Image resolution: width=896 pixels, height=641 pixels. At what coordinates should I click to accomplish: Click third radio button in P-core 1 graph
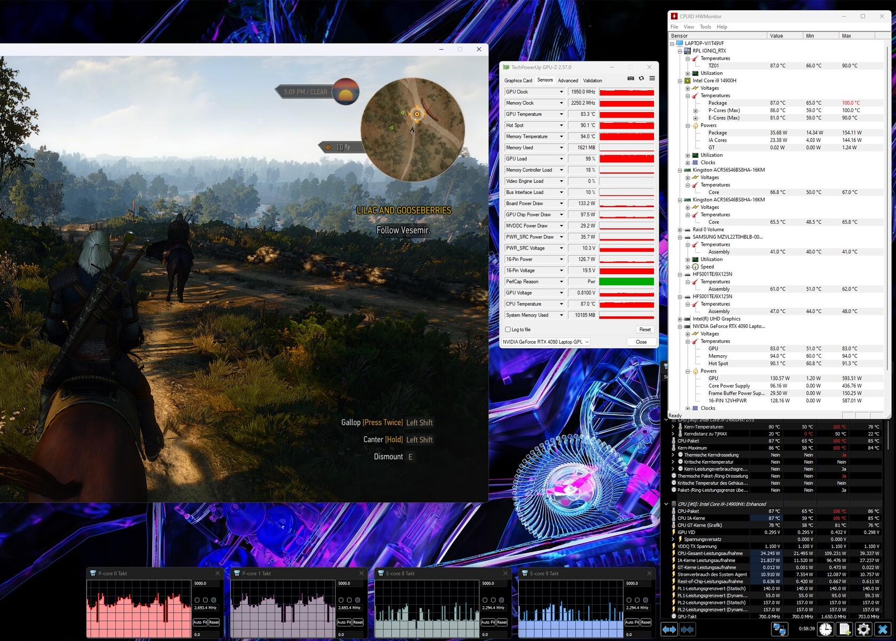click(x=357, y=600)
